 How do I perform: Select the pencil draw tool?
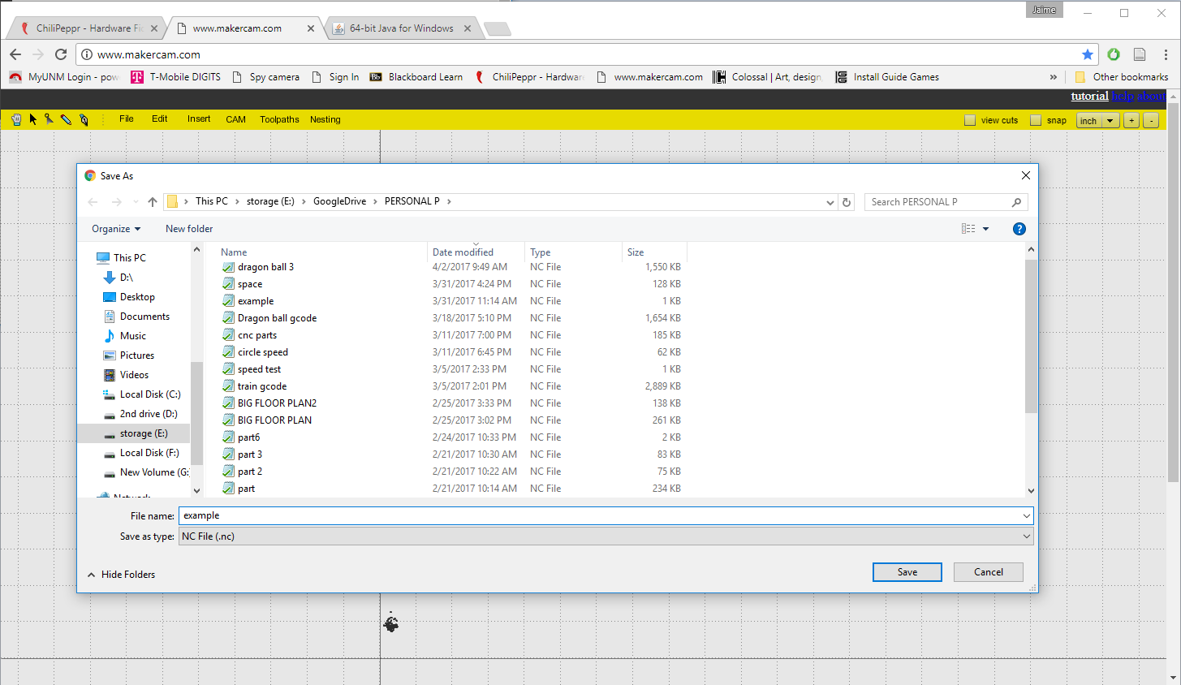(67, 119)
